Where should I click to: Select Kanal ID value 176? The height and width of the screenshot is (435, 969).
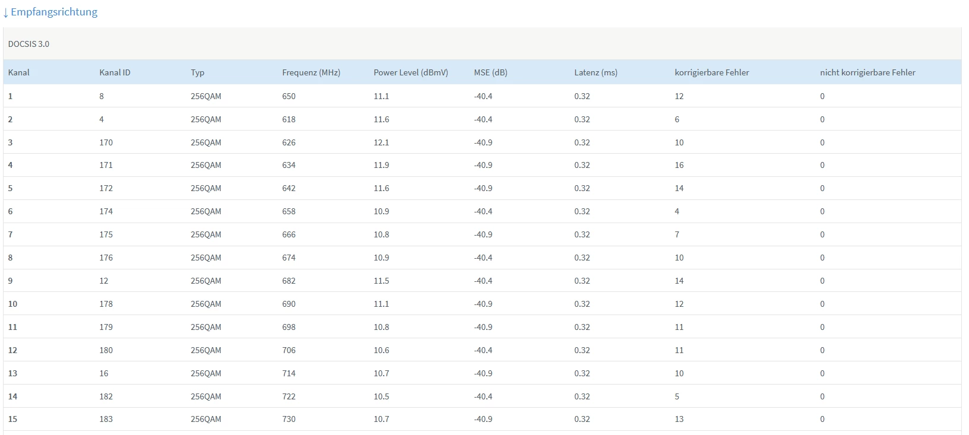106,258
